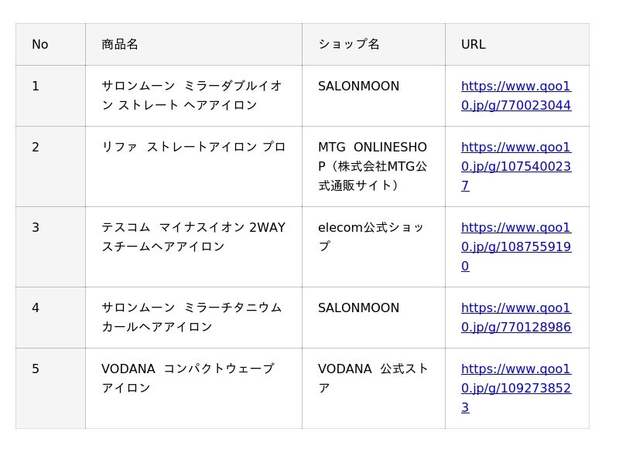The width and height of the screenshot is (619, 452).
Task: Click the サロンムーン ミラーチタニウム カールヘアアイロン cell
Action: (192, 318)
